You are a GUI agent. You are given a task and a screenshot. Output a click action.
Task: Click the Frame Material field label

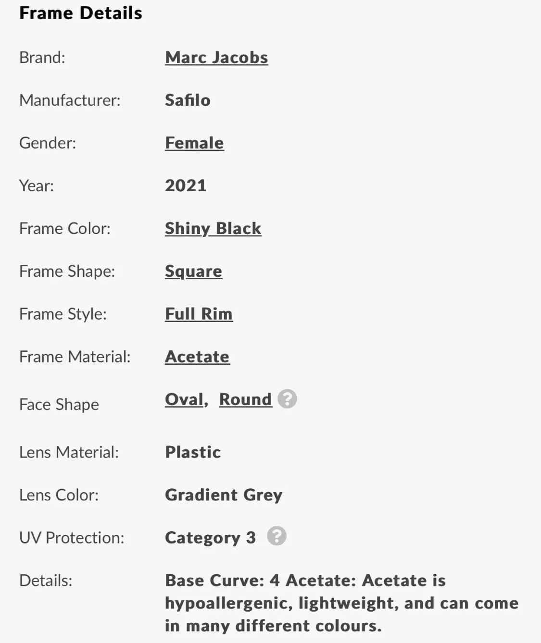pyautogui.click(x=75, y=357)
